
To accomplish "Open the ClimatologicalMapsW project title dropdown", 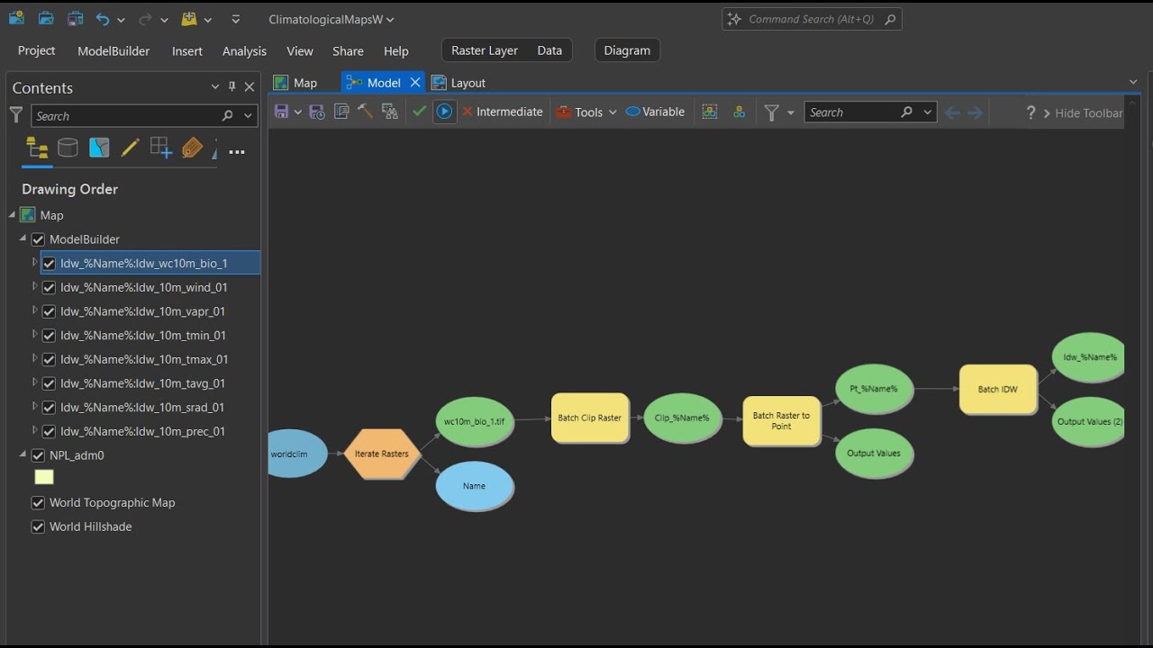I will tap(390, 20).
